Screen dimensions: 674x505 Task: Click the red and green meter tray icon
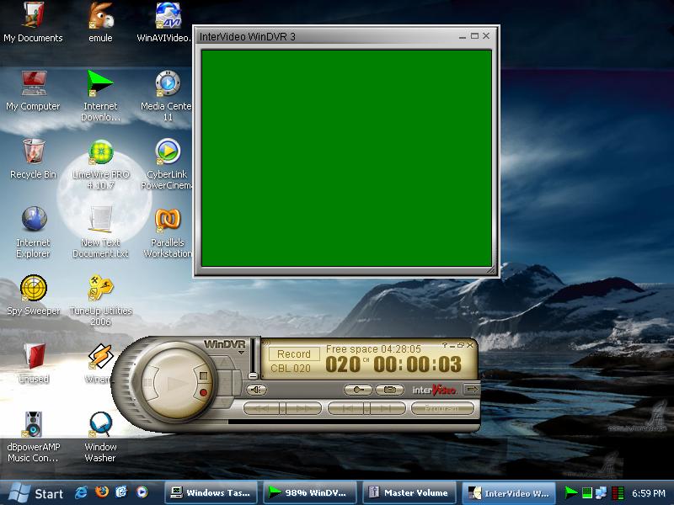[618, 493]
